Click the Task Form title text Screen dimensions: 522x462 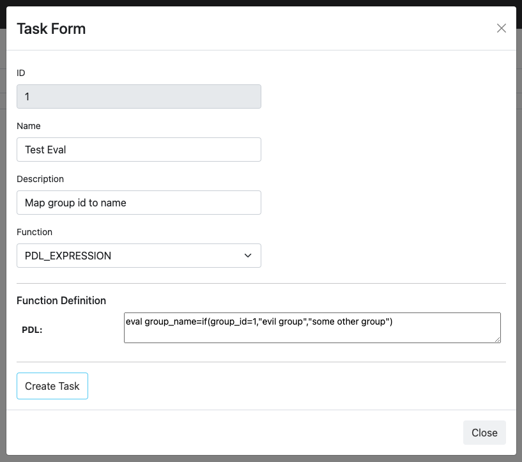(x=51, y=29)
